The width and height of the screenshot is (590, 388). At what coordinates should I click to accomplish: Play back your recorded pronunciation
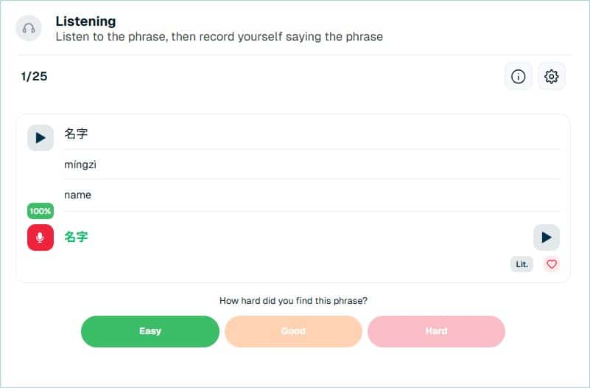[x=546, y=238]
